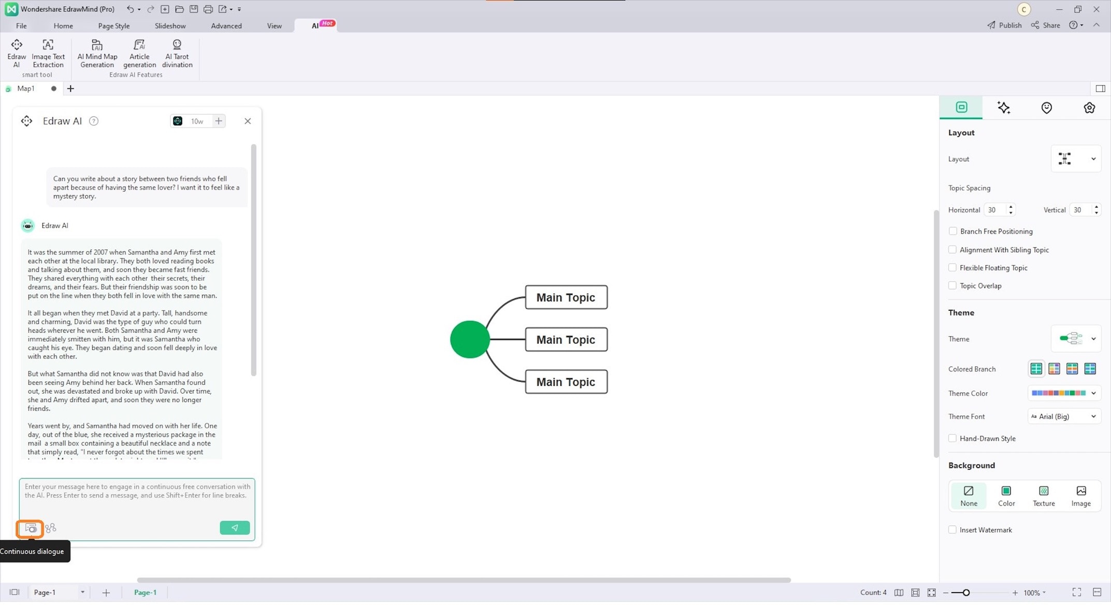Image resolution: width=1111 pixels, height=605 pixels.
Task: Click the Insert Watermark button
Action: (953, 529)
